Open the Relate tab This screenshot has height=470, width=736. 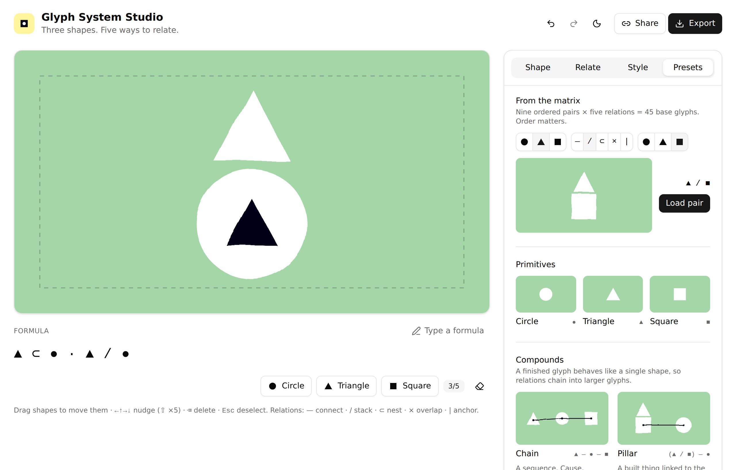[588, 68]
